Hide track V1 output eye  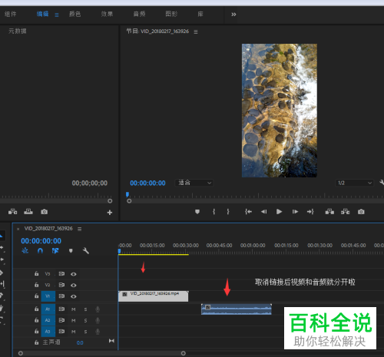[74, 296]
